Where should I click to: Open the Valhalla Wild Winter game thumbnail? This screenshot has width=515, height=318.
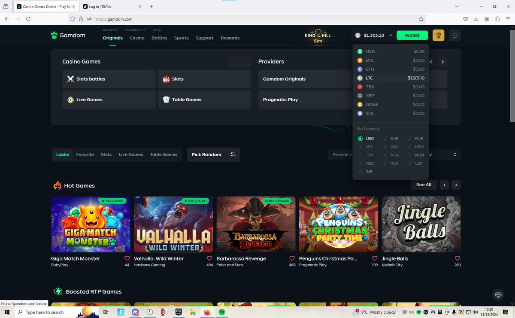pos(173,224)
